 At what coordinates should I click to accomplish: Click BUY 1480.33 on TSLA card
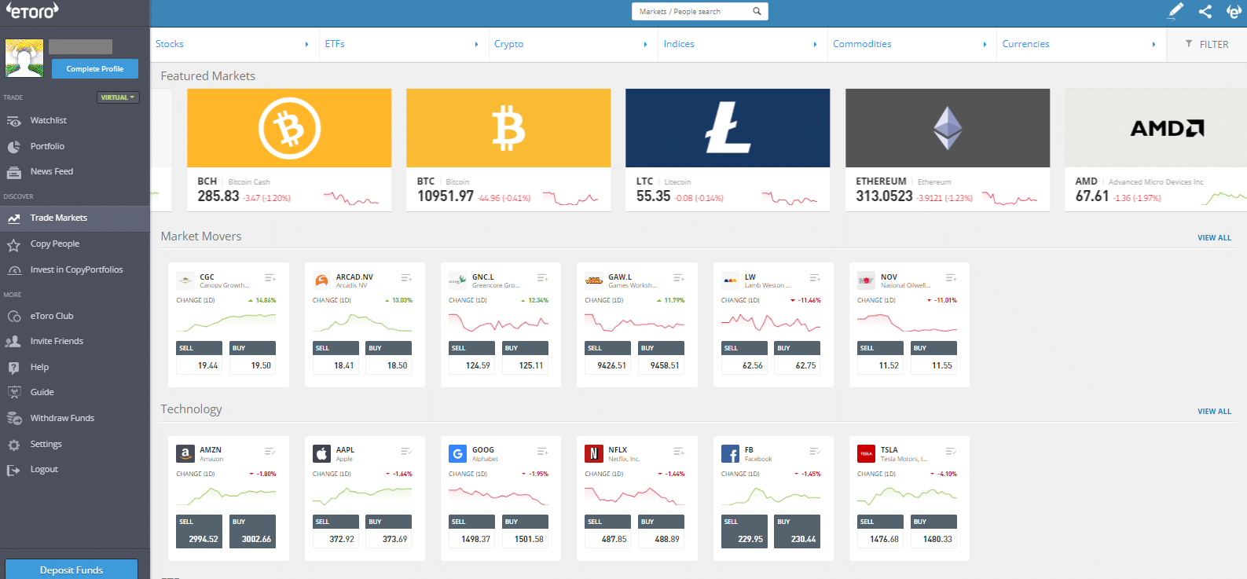pos(933,531)
